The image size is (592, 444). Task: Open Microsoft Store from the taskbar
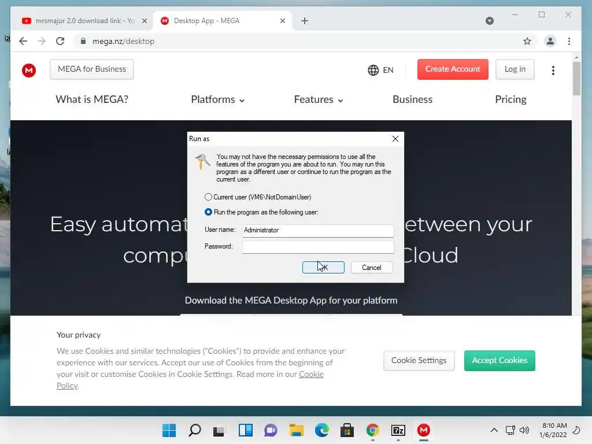click(347, 430)
